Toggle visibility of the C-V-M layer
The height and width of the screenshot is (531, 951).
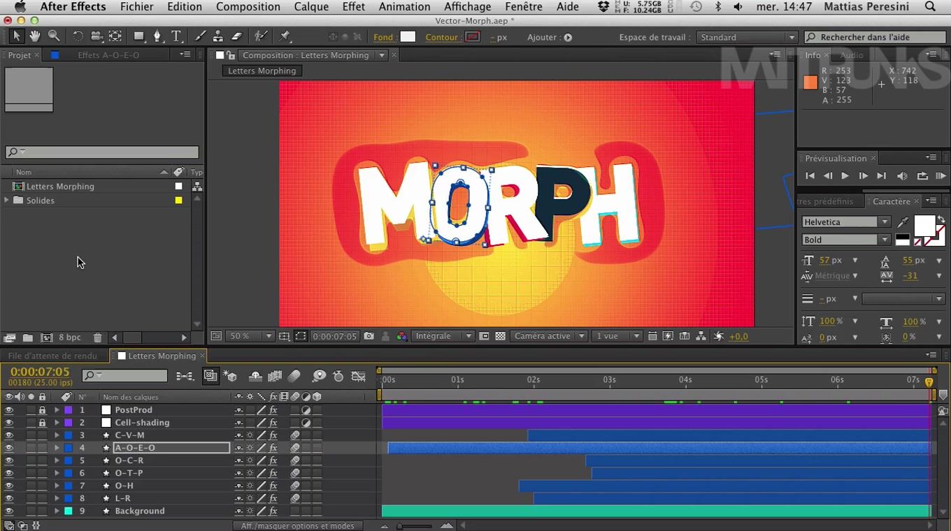(x=9, y=435)
